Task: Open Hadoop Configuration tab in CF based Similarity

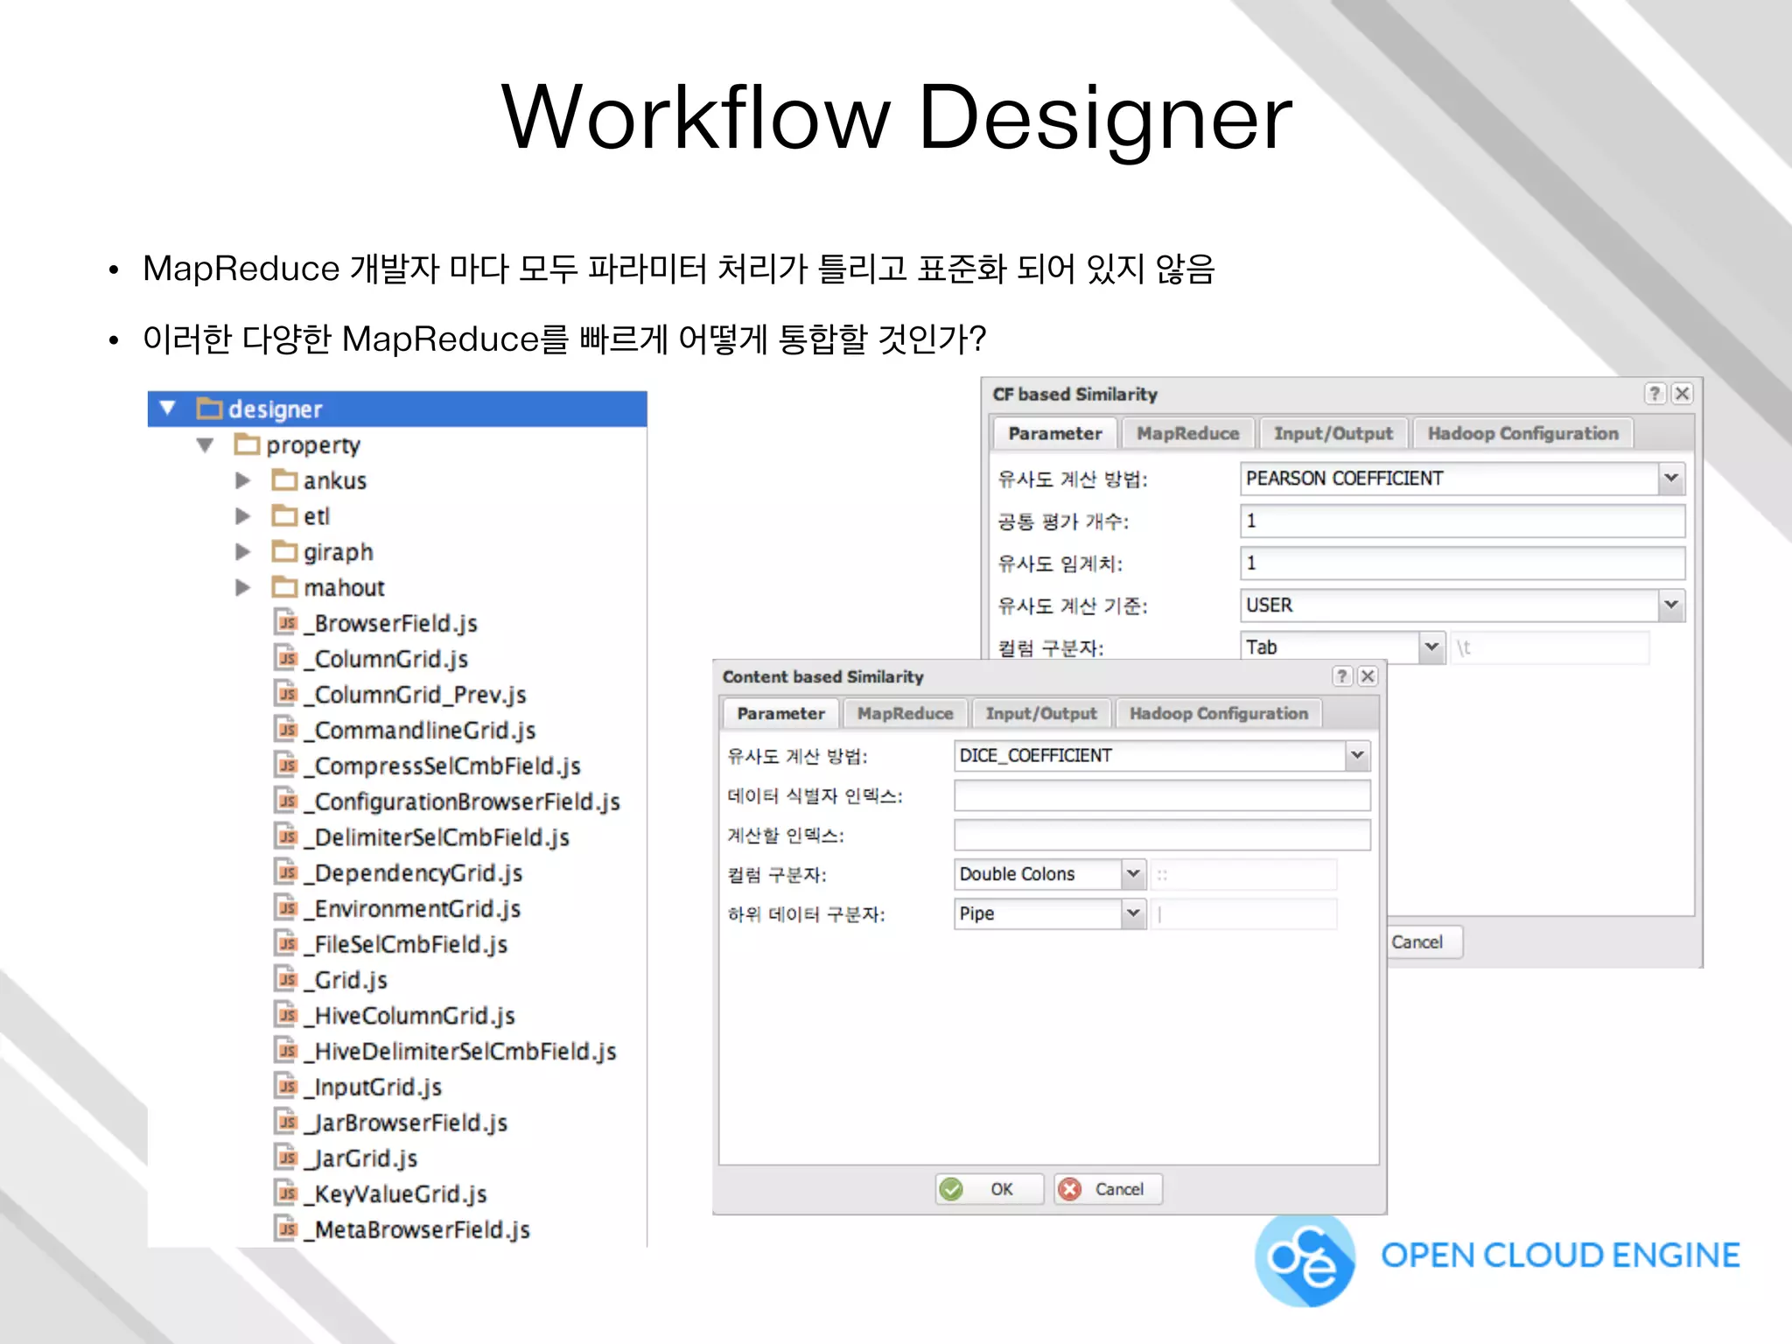Action: click(x=1522, y=433)
